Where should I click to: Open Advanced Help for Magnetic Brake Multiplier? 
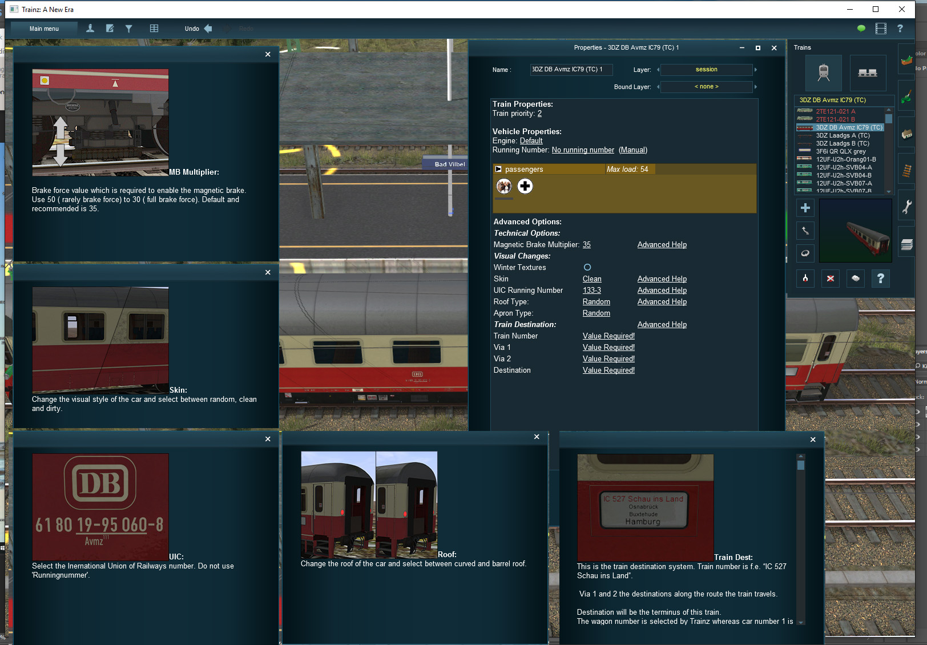[662, 244]
